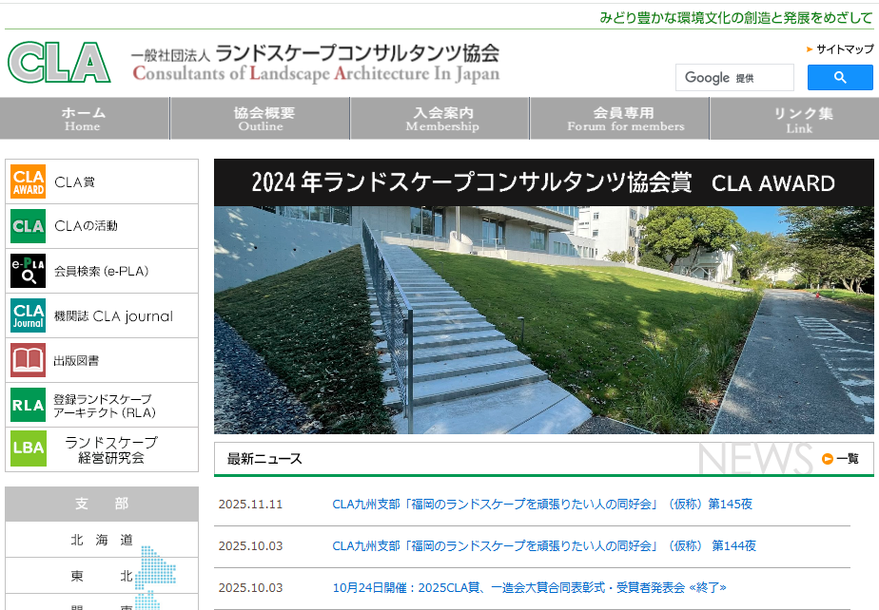Open the e-PLA member search icon
Screen dimensions: 879x610
[29, 271]
